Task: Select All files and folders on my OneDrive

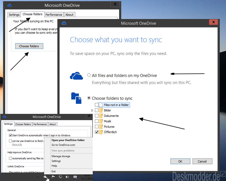Action: point(89,75)
